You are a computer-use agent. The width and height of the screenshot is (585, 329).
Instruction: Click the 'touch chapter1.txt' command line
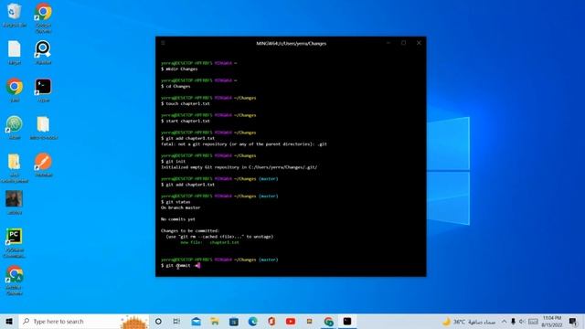coord(186,103)
